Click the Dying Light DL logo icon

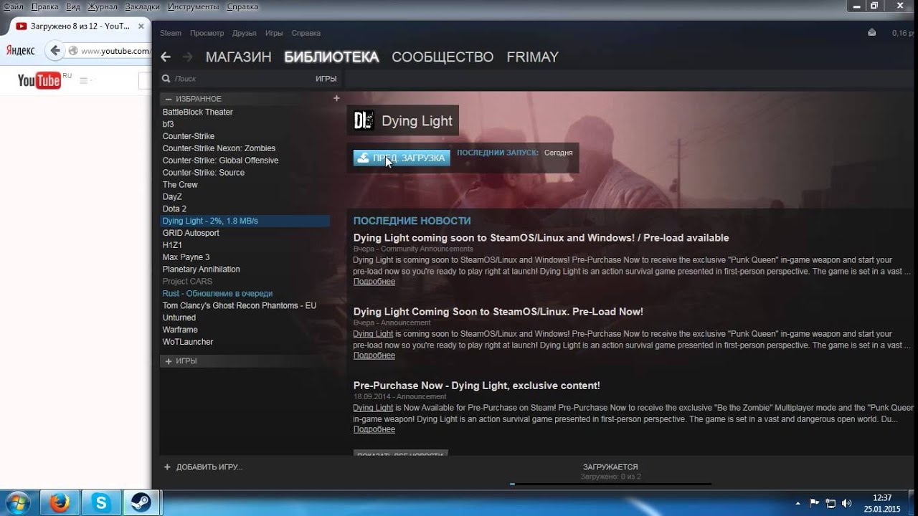point(364,120)
